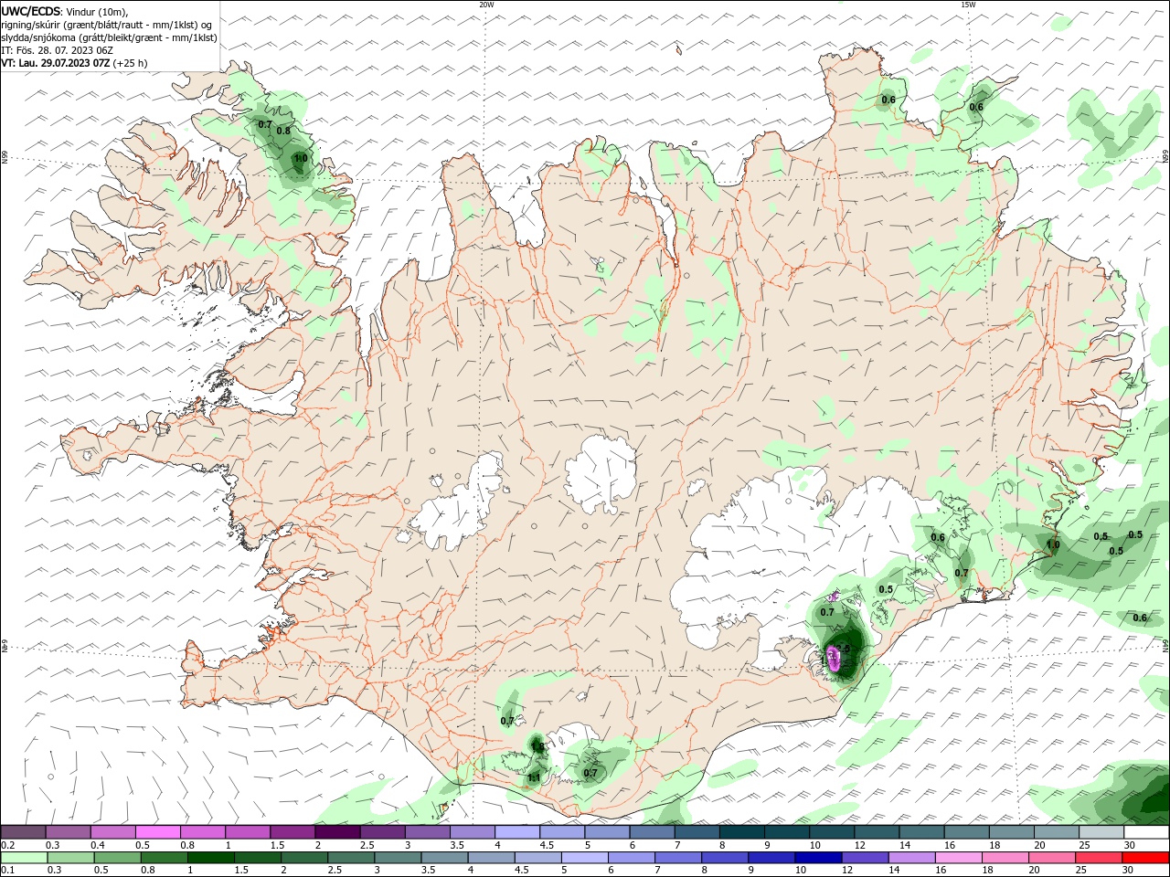Pick the bottom-row swatch above label 20
This screenshot has width=1170, height=877.
click(1051, 858)
